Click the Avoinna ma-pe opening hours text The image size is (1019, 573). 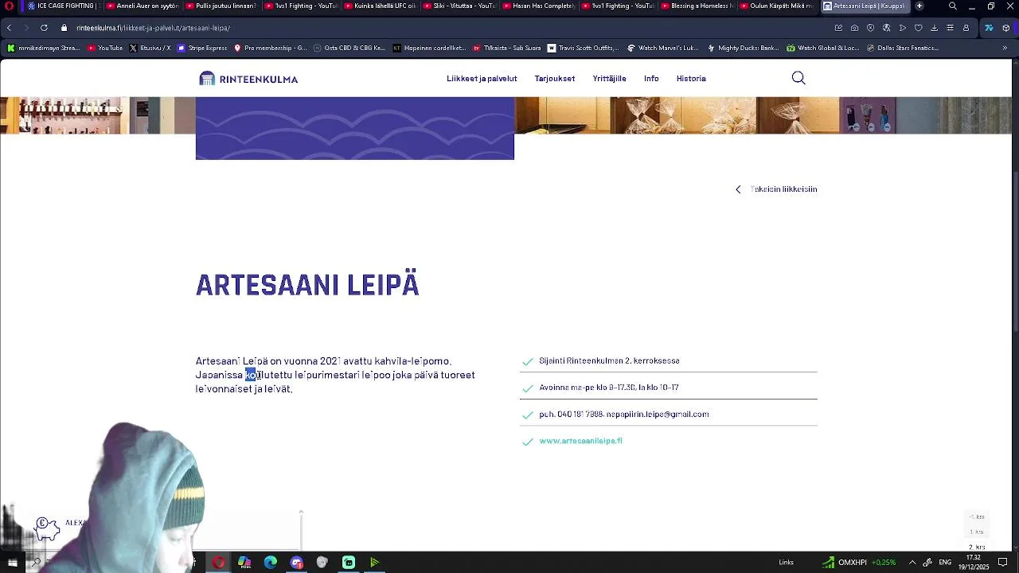pyautogui.click(x=609, y=388)
